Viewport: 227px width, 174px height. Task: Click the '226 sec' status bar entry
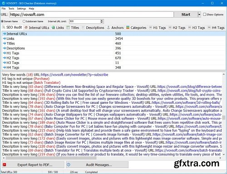[74, 172]
